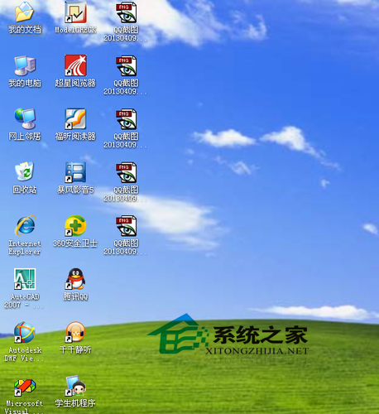Select the bottom QQ截图 PNG file
This screenshot has width=379, height=414.
coord(126,225)
